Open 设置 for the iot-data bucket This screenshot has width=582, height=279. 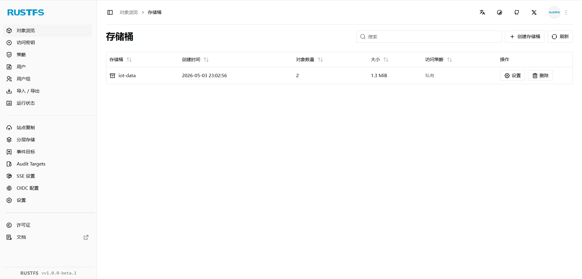tap(513, 76)
